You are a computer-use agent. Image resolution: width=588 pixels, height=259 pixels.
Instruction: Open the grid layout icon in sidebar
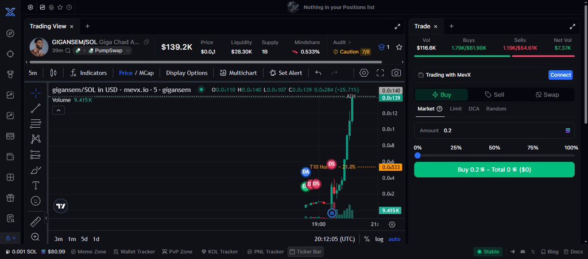(10, 177)
